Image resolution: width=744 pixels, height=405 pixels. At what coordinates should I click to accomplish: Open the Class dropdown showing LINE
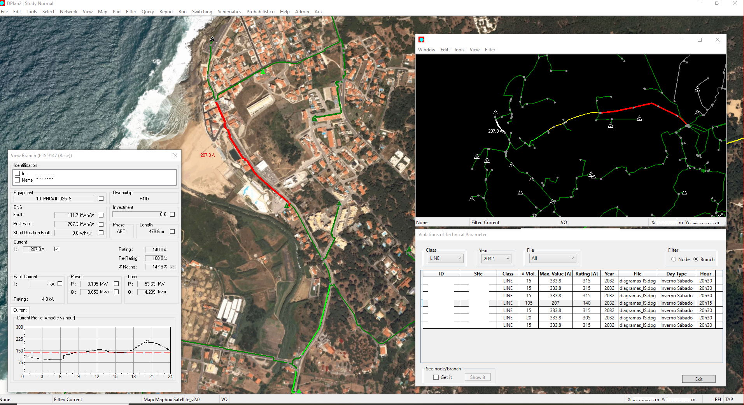coord(445,258)
